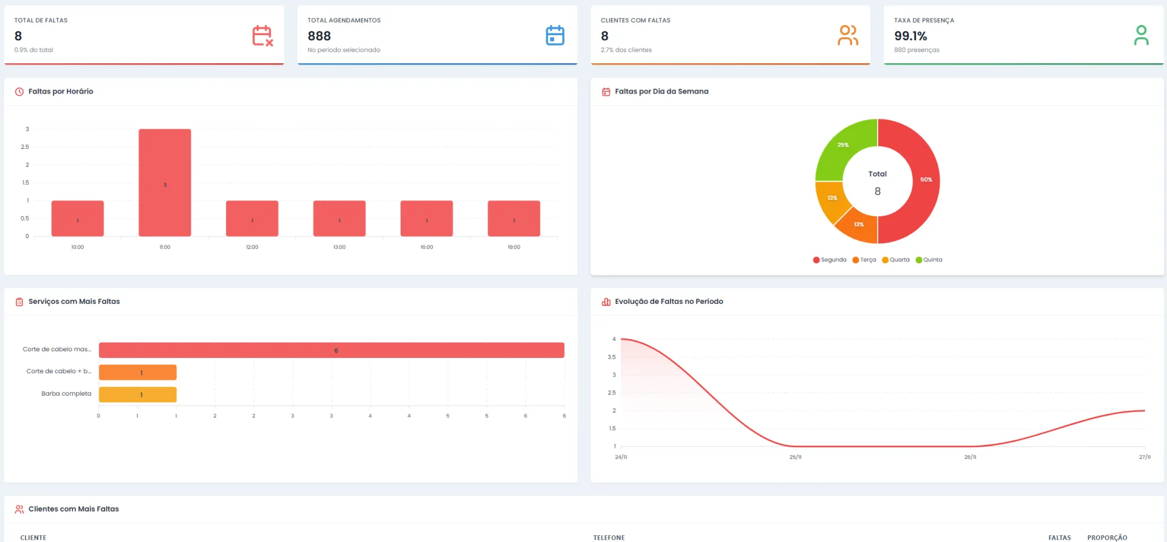Click the clock icon beside Faltas por Horário
The width and height of the screenshot is (1167, 542).
coord(19,92)
